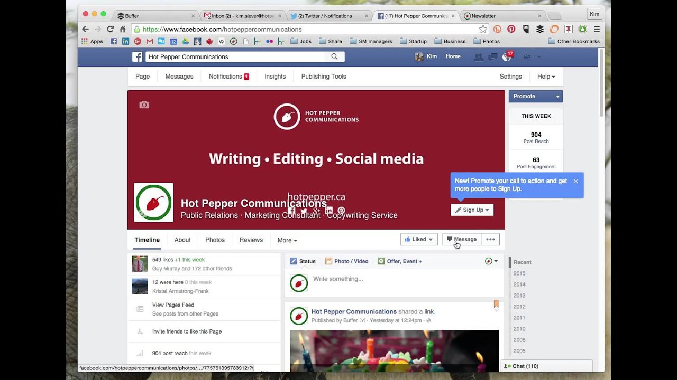Open the Sign Up call-to-action dropdown
Screen dimensions: 677x380
point(472,210)
